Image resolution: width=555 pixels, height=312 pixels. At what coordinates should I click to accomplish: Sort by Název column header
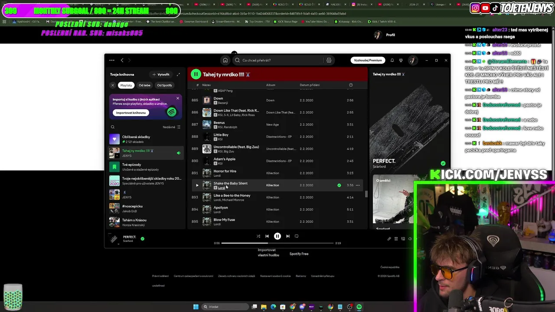206,85
